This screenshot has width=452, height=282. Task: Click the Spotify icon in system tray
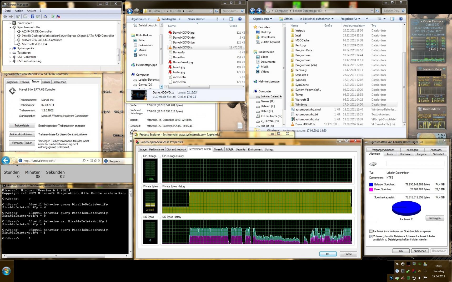point(420,264)
